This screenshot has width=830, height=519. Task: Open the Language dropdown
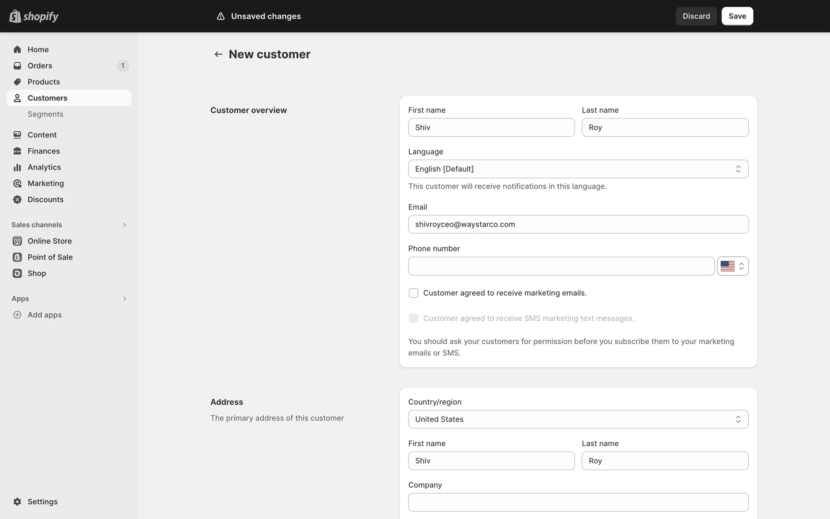(x=578, y=169)
